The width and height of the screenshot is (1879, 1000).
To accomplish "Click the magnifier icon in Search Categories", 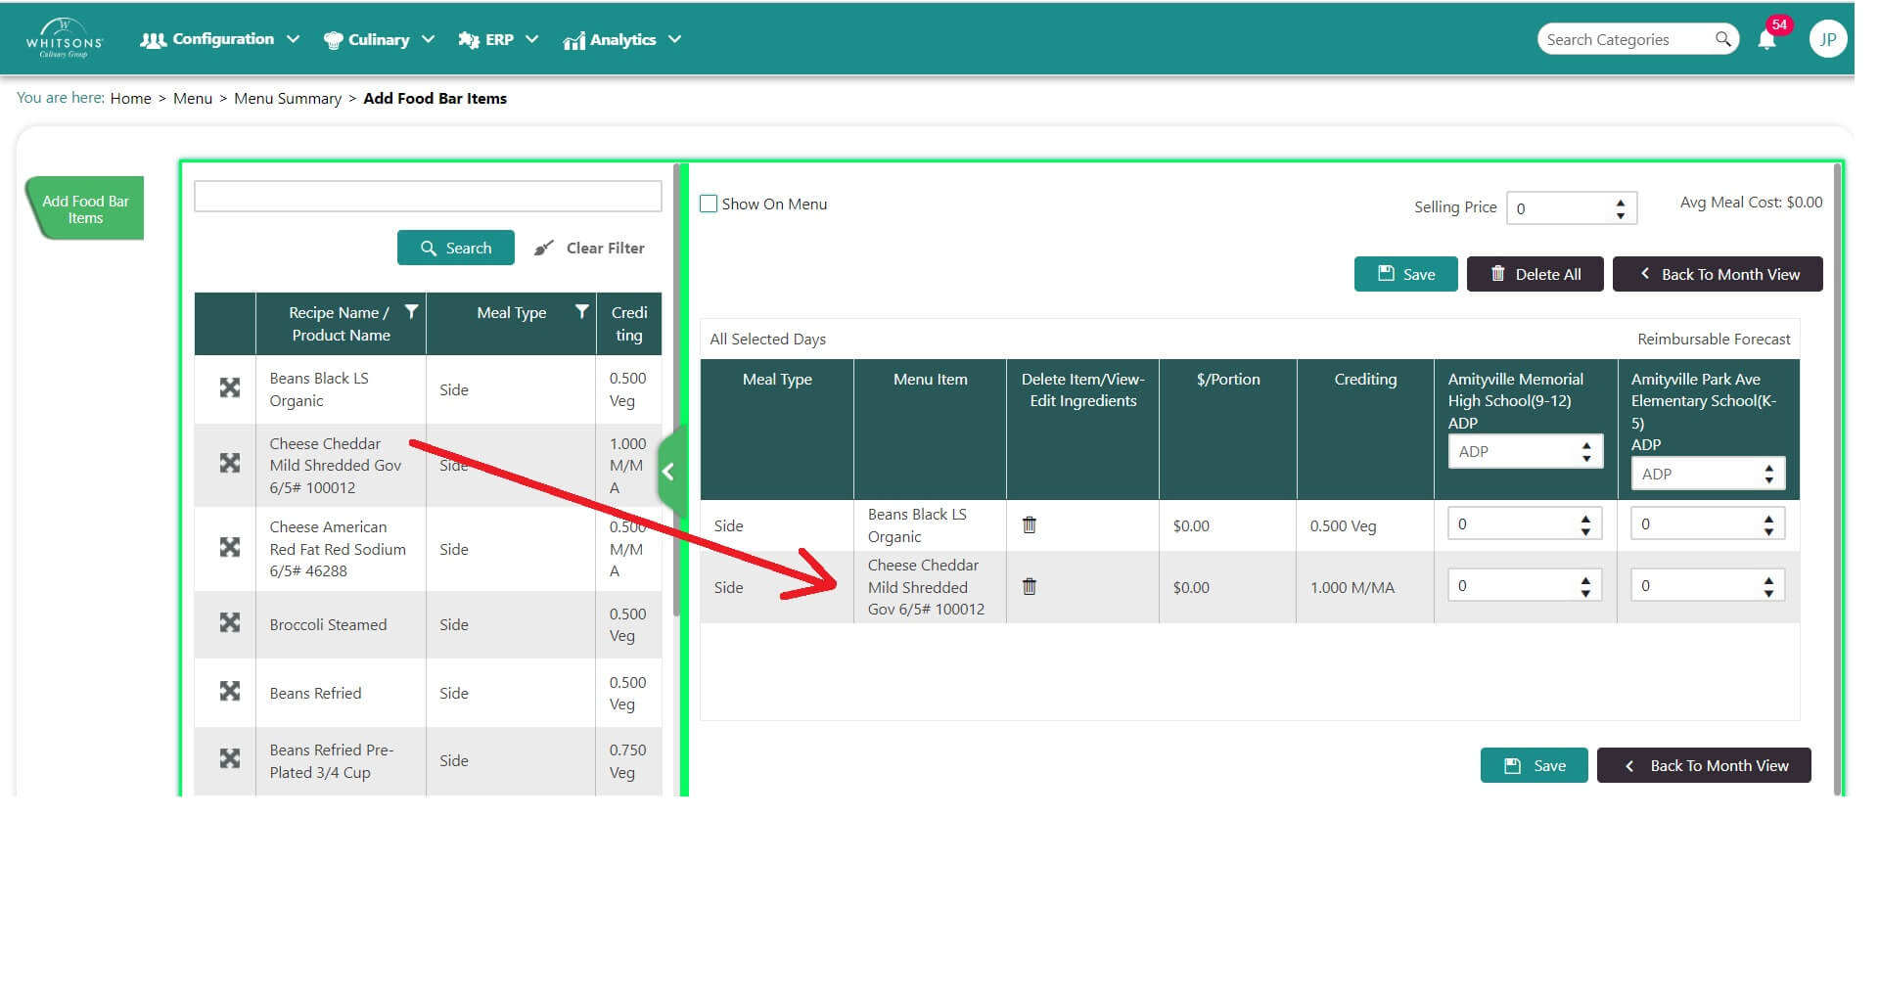I will [x=1722, y=39].
